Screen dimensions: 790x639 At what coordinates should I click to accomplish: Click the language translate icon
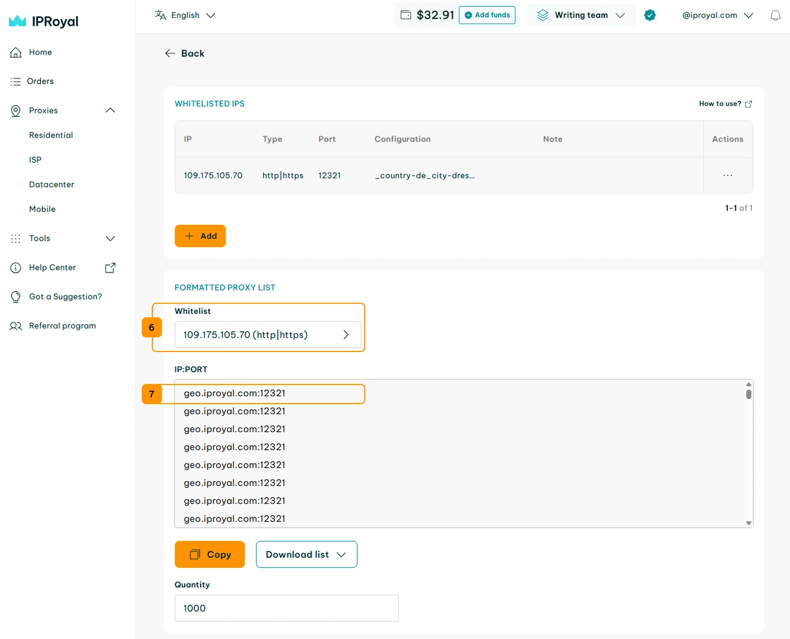(x=160, y=15)
